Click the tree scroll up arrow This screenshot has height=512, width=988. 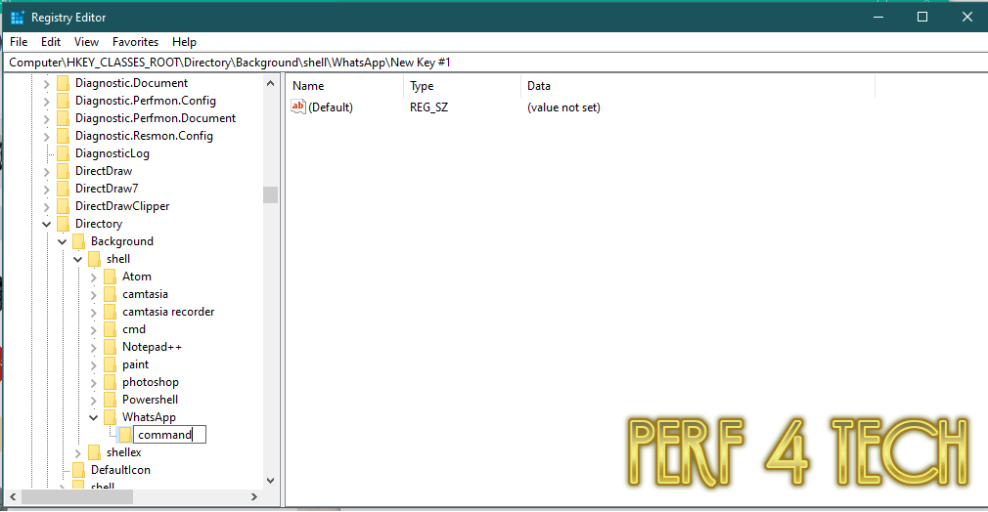pos(270,83)
